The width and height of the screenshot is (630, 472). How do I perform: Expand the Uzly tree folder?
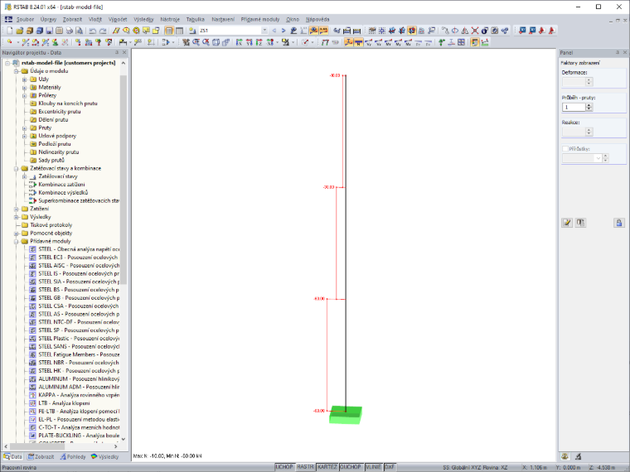[25, 79]
